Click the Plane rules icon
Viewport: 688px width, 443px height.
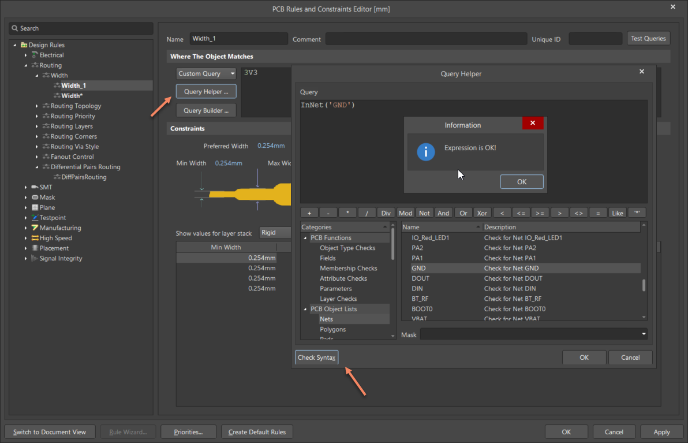click(35, 207)
